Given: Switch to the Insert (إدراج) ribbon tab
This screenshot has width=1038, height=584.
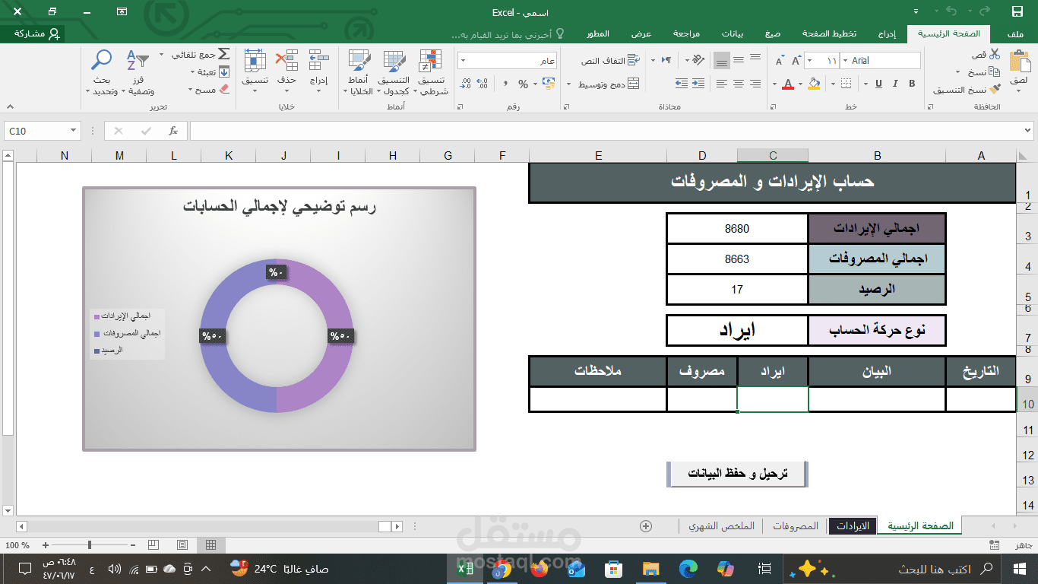Looking at the screenshot, I should 887,34.
